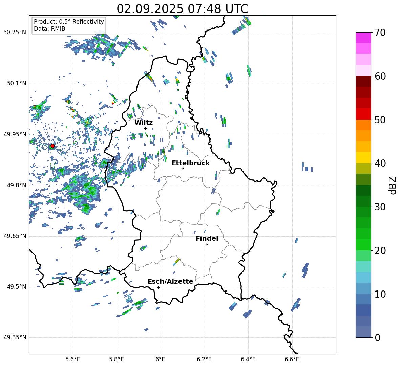
Task: Click the 49.95°N latitude label
Action: tap(15, 134)
